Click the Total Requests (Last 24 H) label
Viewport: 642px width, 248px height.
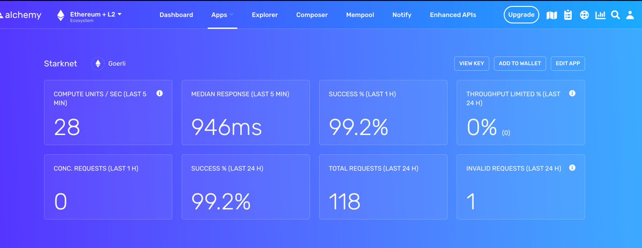[x=373, y=168]
